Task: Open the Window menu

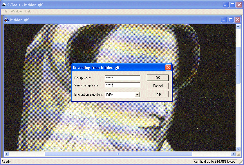Action: click(16, 11)
